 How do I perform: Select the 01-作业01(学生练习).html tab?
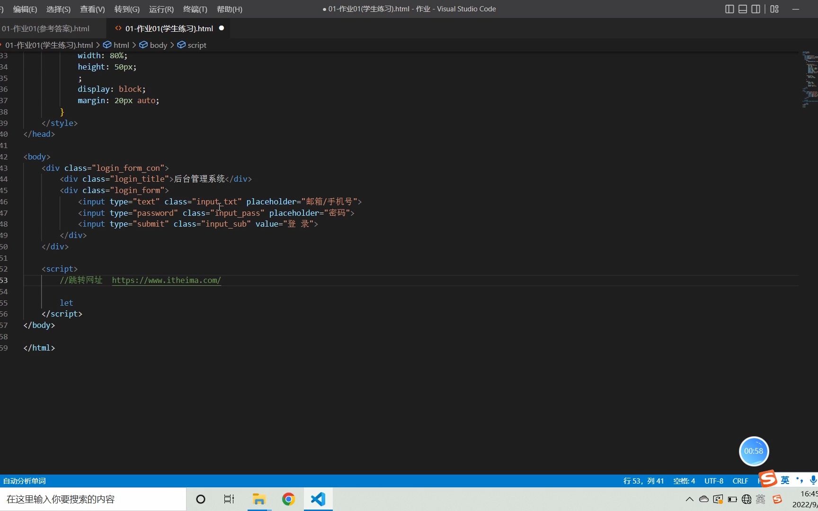click(x=169, y=28)
